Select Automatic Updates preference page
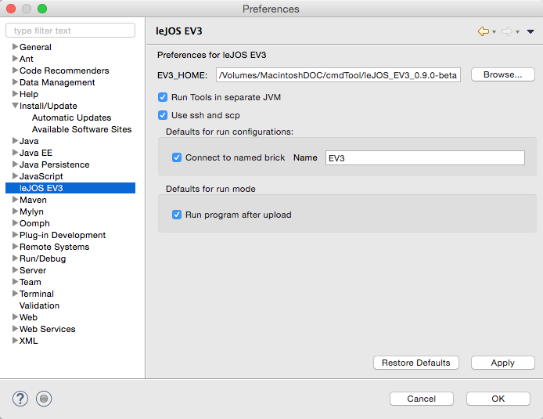Image resolution: width=543 pixels, height=419 pixels. (72, 117)
